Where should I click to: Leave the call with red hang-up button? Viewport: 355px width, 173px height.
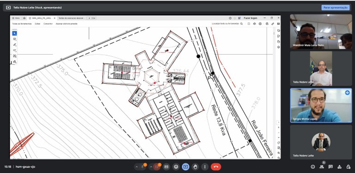pyautogui.click(x=216, y=167)
